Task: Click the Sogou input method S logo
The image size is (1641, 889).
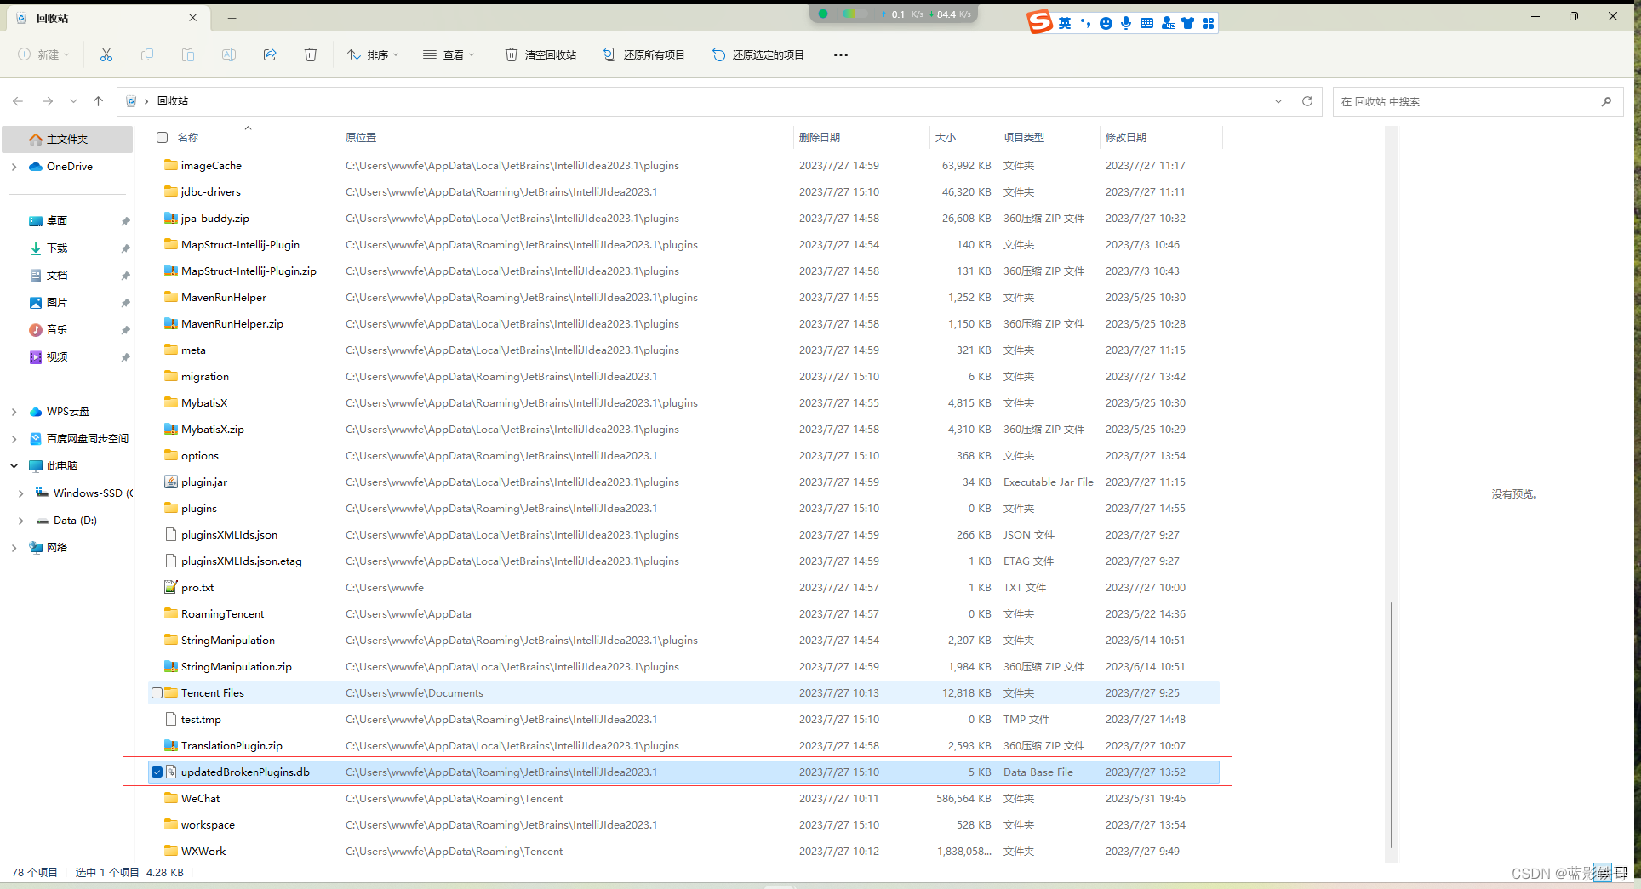Action: (x=1039, y=21)
